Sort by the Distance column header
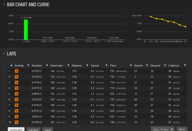The height and width of the screenshot is (131, 192). [77, 66]
